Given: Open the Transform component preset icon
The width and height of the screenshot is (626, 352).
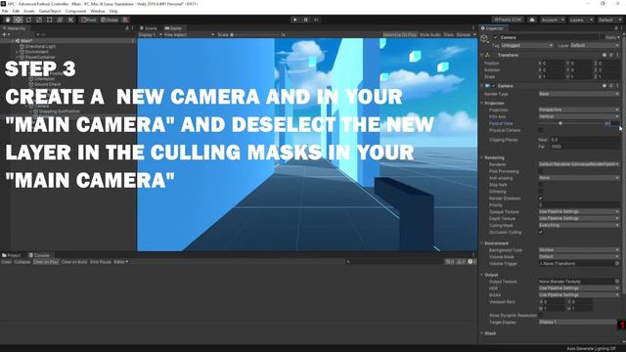Looking at the screenshot, I should (610, 55).
